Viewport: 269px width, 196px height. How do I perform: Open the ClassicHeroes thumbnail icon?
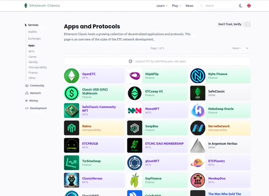pyautogui.click(x=72, y=180)
